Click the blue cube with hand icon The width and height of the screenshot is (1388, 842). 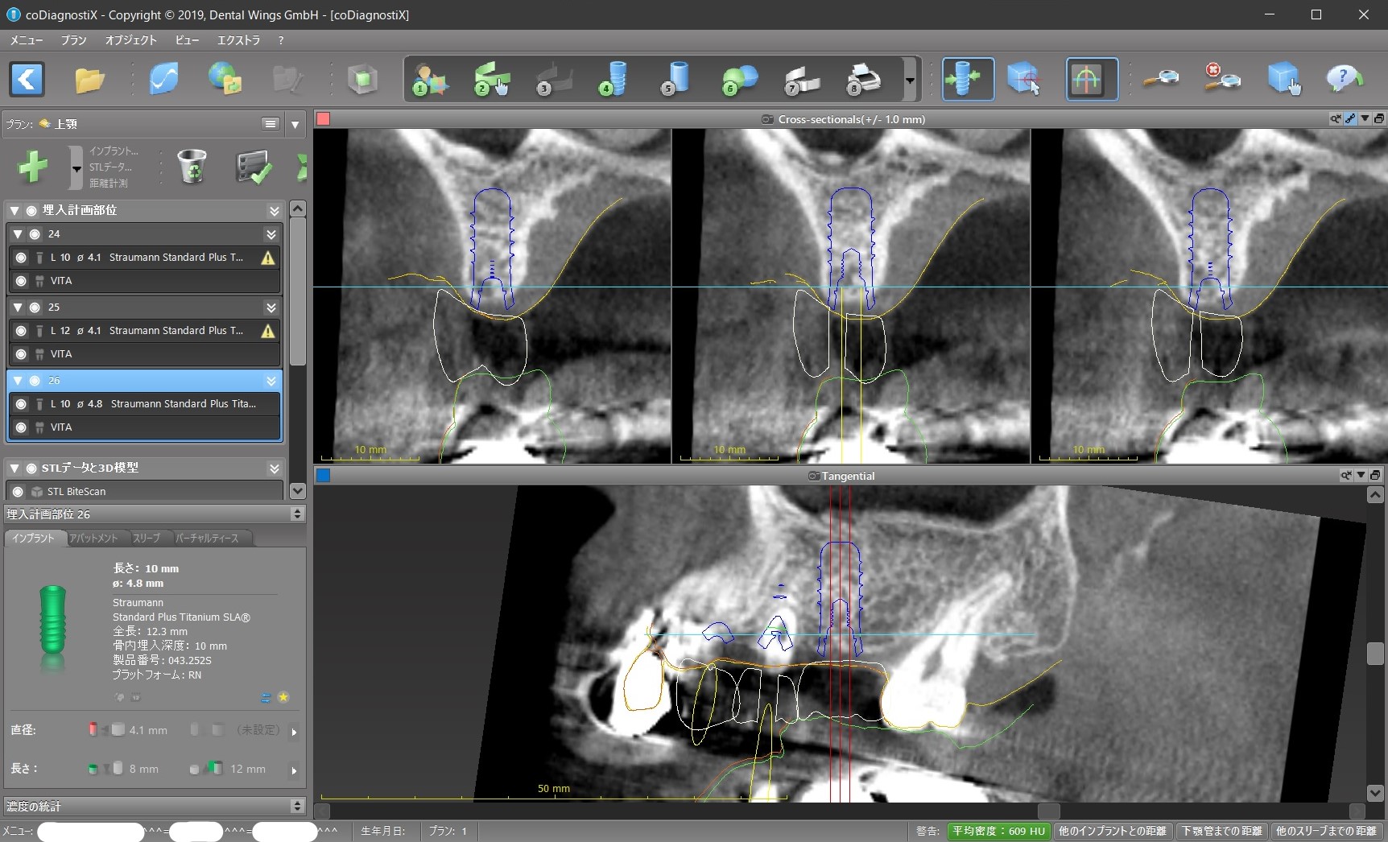pos(1283,79)
